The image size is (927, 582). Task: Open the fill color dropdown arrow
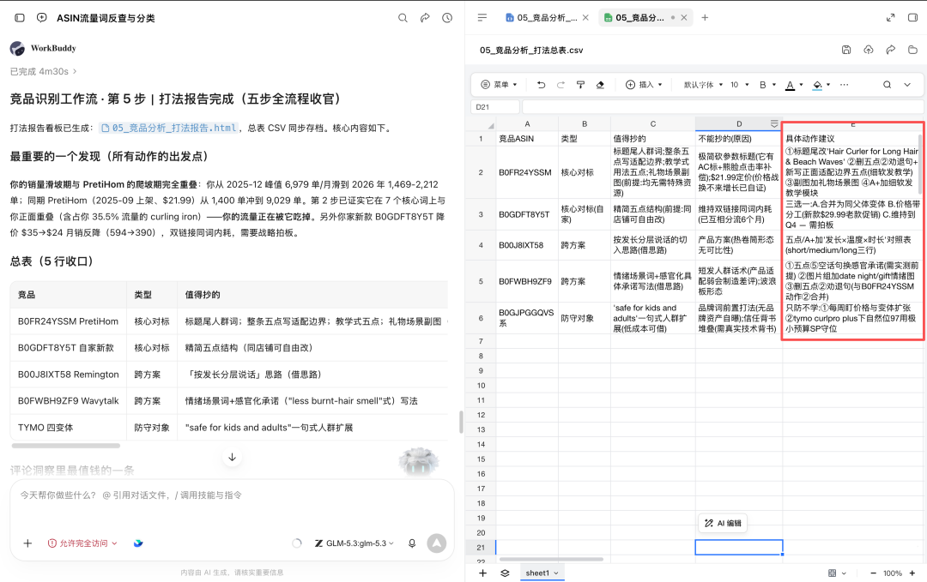(828, 85)
